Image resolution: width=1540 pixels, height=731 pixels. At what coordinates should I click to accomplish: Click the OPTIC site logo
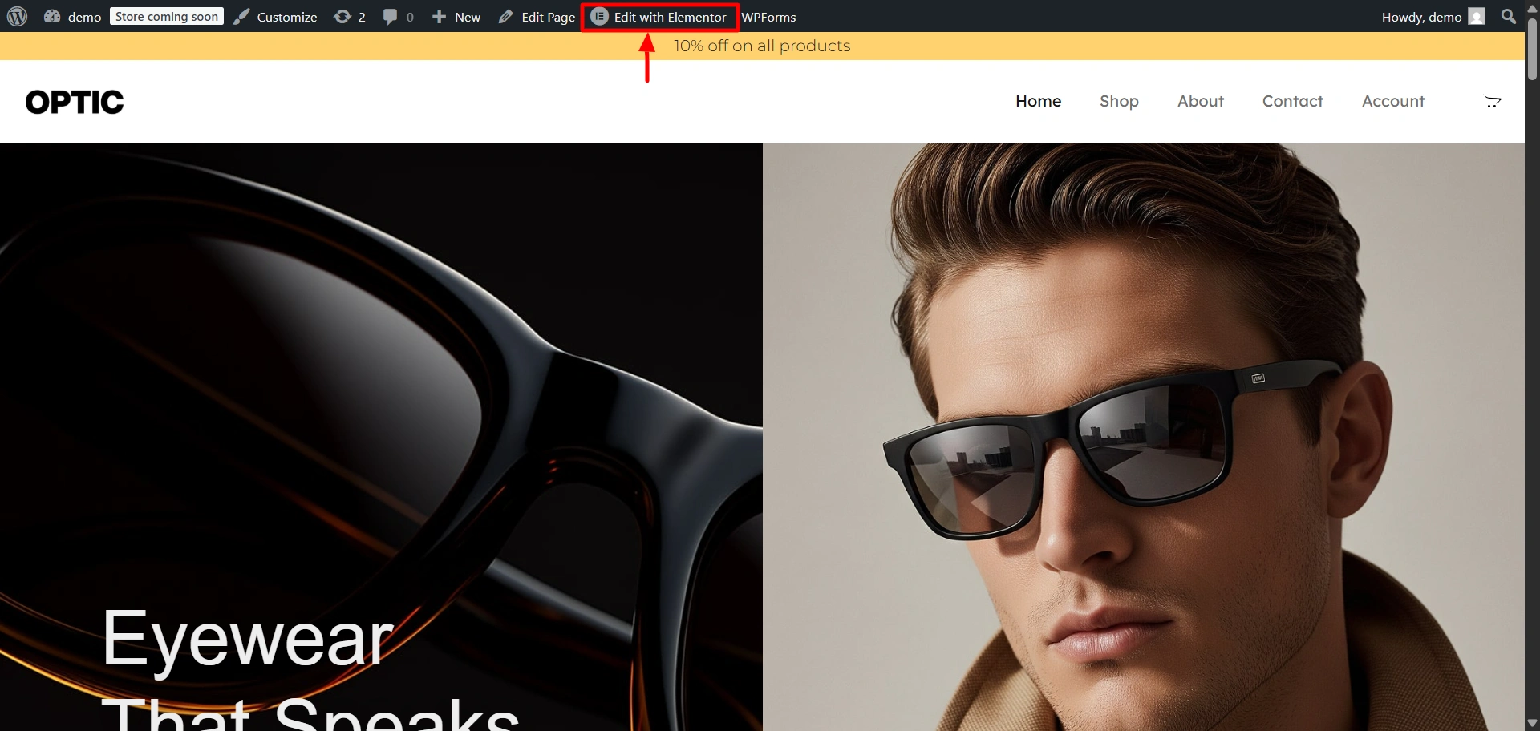tap(75, 102)
